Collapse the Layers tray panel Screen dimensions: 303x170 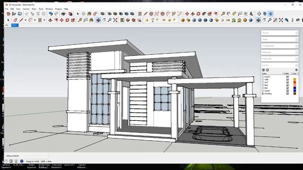pos(280,65)
